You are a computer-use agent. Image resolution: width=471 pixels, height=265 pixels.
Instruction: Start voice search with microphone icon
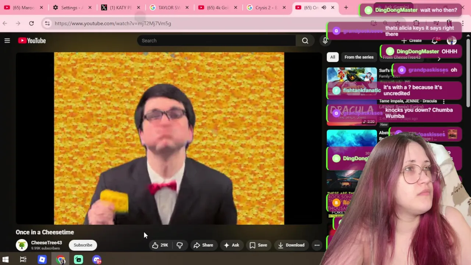325,40
